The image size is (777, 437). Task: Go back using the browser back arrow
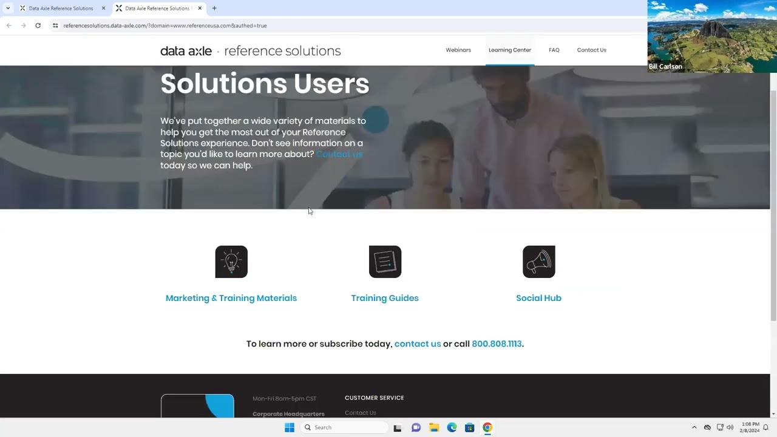pos(8,25)
